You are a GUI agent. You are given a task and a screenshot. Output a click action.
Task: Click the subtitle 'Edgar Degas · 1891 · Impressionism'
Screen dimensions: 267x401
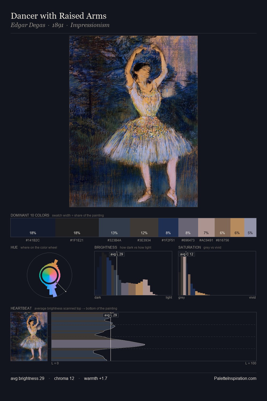(60, 25)
